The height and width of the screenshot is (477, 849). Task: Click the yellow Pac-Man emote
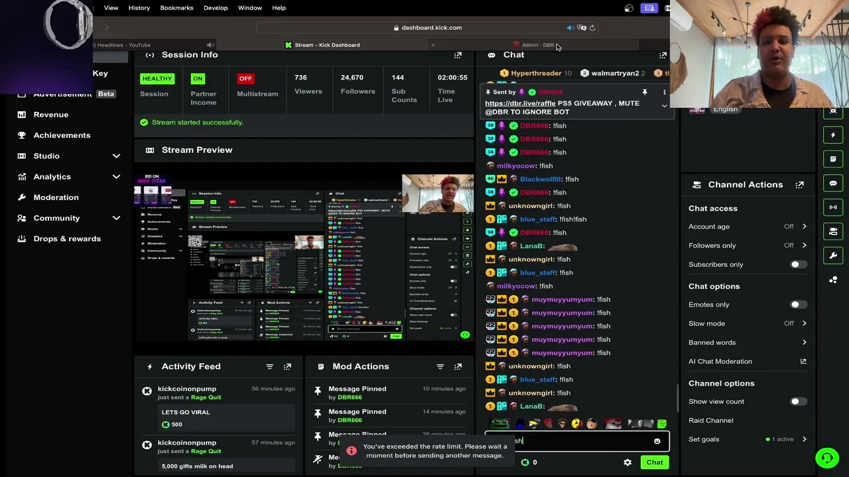click(576, 424)
